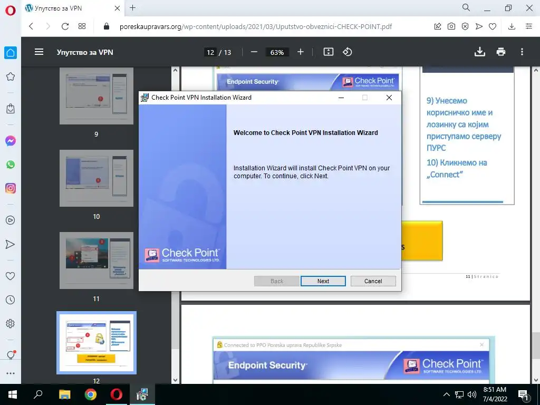Close the Упутство за VPN tab
The height and width of the screenshot is (405, 540).
click(117, 8)
